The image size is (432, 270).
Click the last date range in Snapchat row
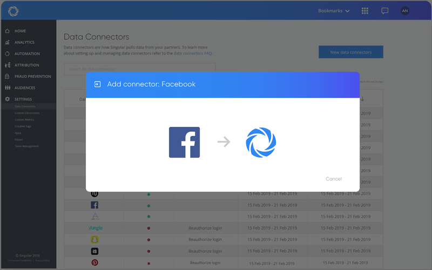coord(346,239)
